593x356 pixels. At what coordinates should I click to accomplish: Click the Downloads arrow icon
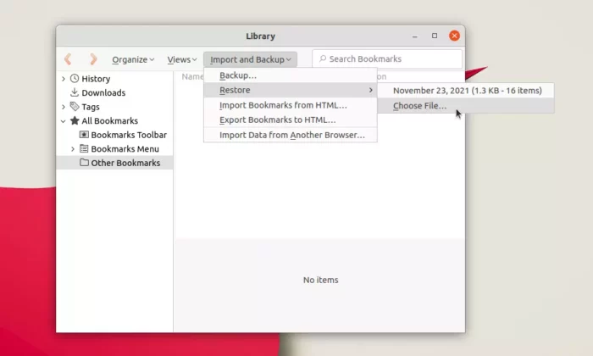(x=75, y=92)
